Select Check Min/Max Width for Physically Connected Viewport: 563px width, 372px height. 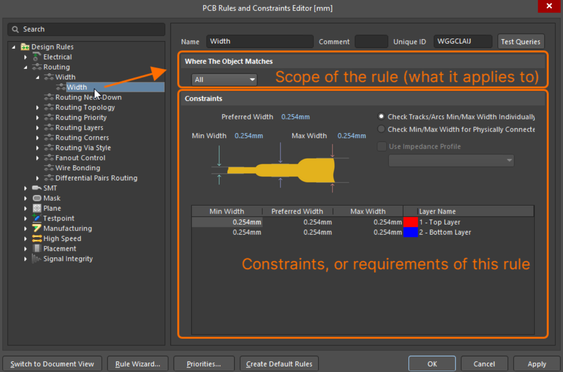point(381,129)
